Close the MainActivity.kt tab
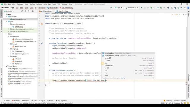The image size is (190, 107). 70,11
